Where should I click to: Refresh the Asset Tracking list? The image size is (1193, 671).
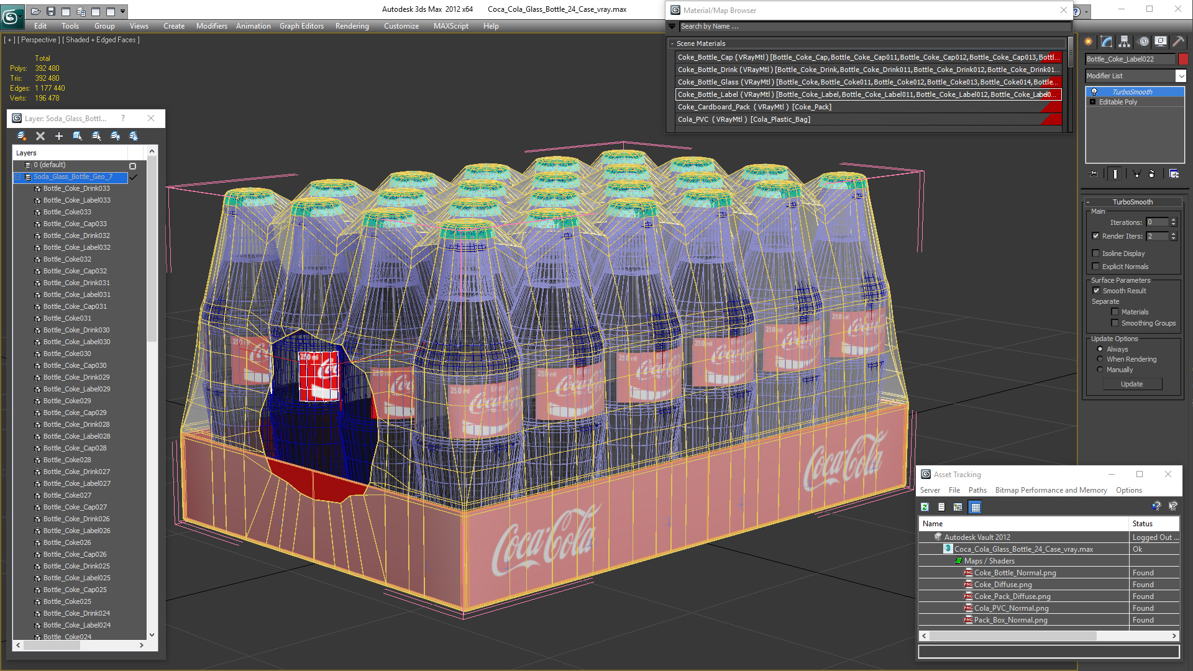coord(925,507)
